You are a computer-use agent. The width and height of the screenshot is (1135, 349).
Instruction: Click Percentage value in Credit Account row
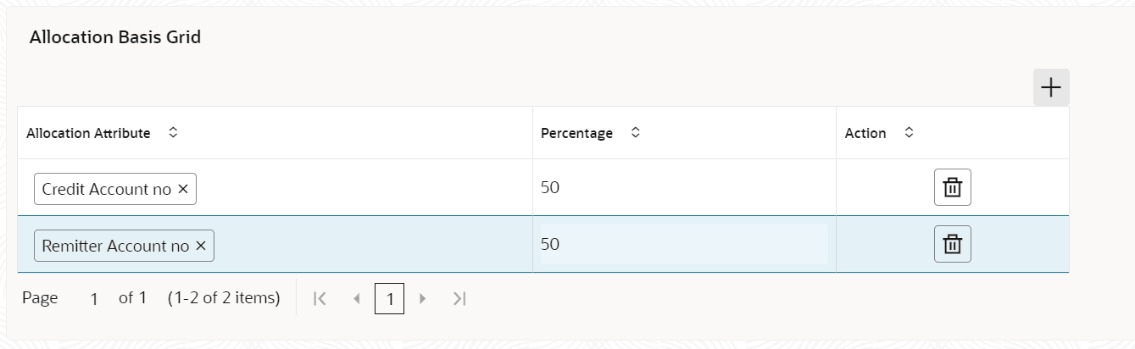551,187
